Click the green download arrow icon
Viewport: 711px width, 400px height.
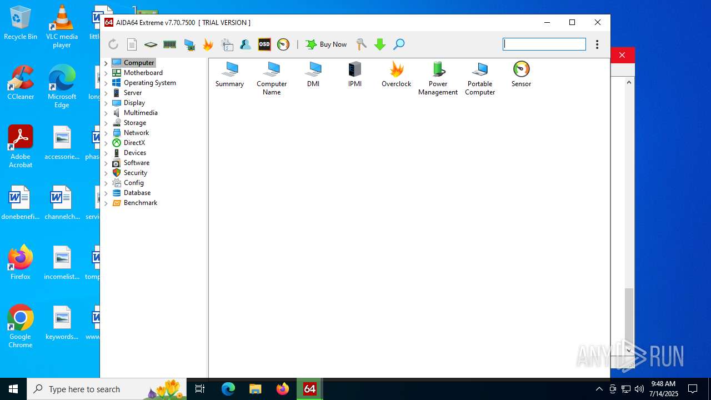380,44
